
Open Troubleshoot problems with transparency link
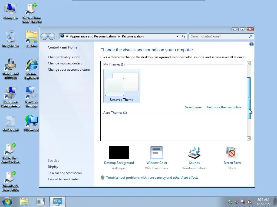coord(152,178)
